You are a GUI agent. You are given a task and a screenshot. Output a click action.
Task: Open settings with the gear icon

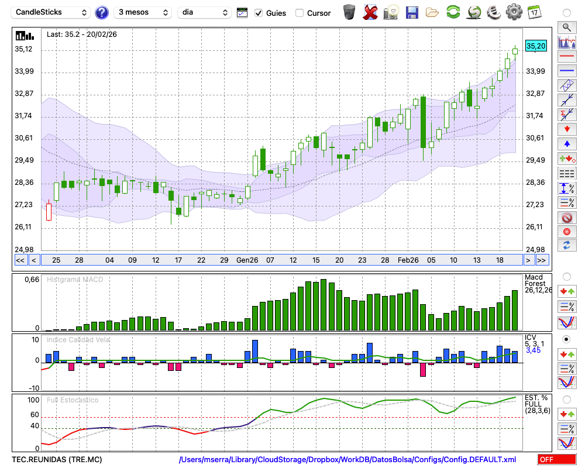(514, 12)
